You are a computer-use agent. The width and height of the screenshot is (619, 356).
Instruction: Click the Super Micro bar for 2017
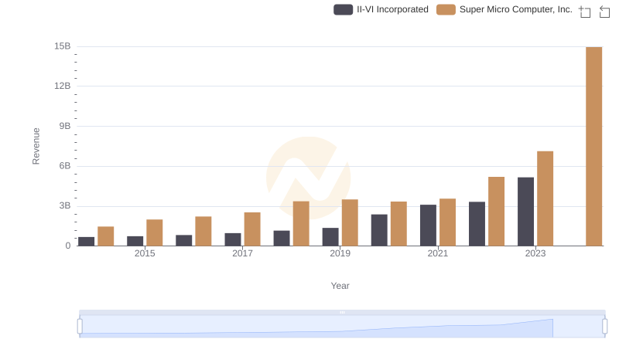coord(252,229)
